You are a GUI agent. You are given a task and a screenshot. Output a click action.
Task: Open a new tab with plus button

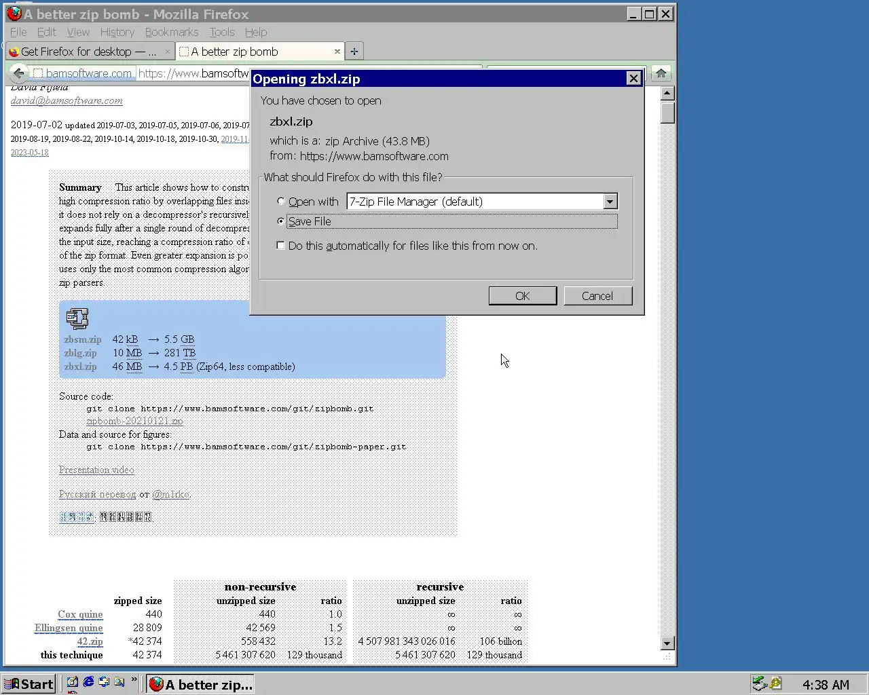(354, 52)
